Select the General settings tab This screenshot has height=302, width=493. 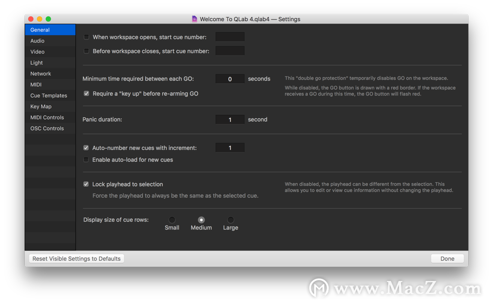pyautogui.click(x=50, y=30)
